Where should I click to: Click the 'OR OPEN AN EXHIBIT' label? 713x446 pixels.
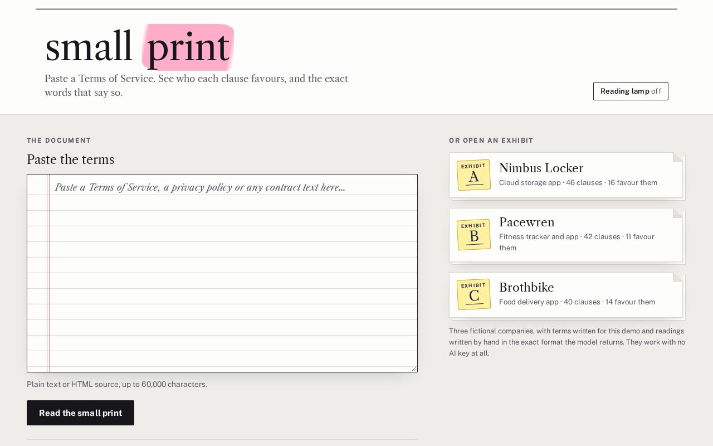pyautogui.click(x=491, y=140)
